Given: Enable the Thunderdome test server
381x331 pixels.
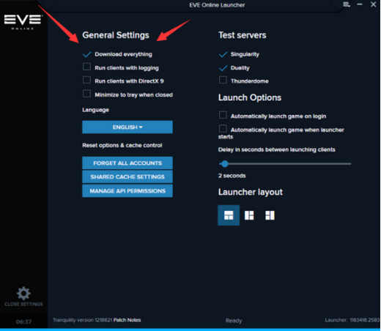Looking at the screenshot, I should coord(223,80).
